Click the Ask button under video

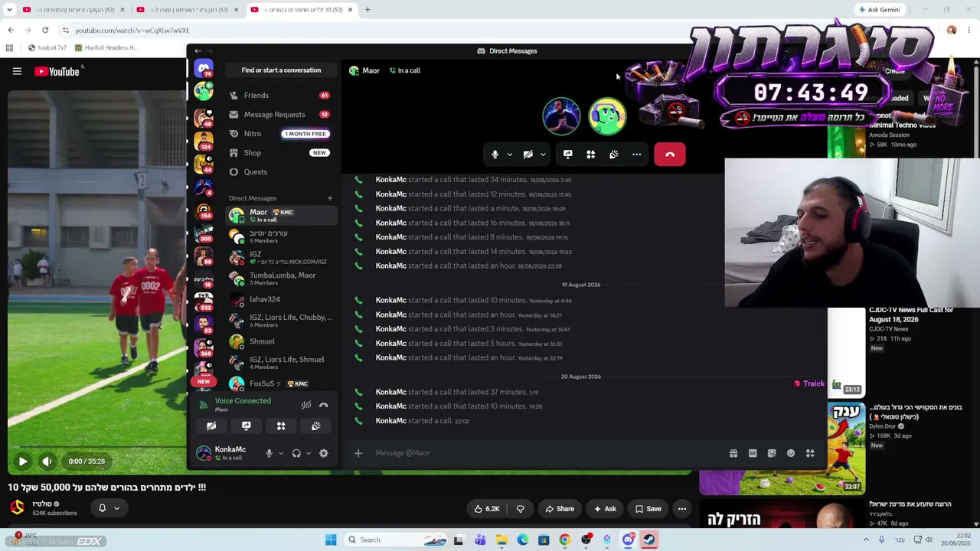(605, 509)
